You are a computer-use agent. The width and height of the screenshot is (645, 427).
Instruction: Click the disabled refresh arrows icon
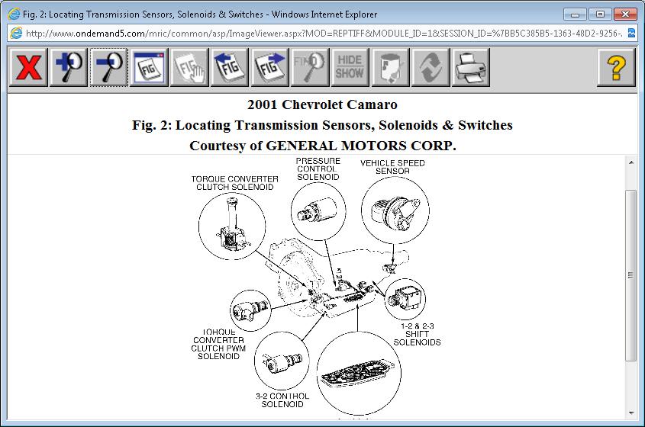[x=431, y=68]
